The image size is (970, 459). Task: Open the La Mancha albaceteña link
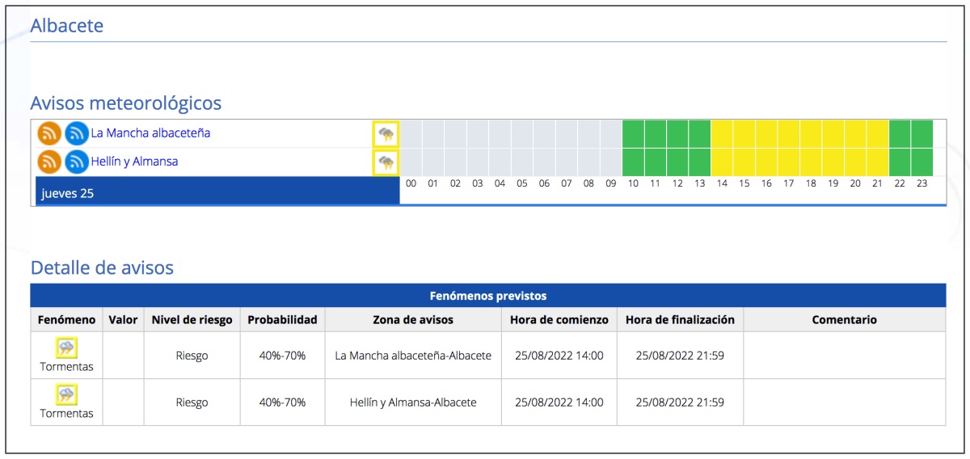pyautogui.click(x=150, y=133)
